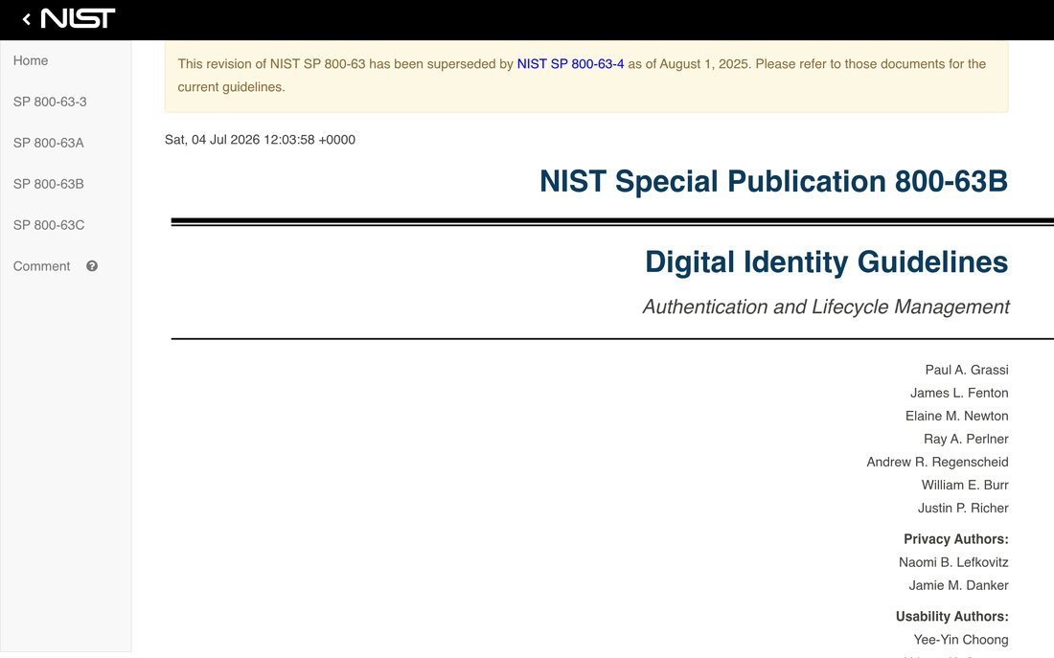
Task: Click author name Andrew R. Regenscheid
Action: 937,462
